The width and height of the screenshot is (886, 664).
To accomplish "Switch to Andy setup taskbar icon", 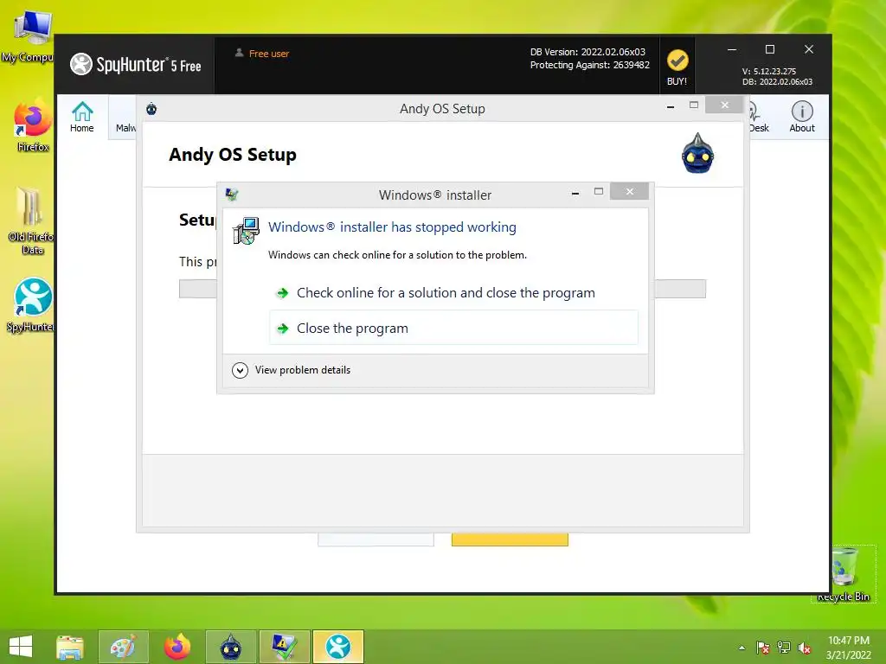I will click(x=230, y=647).
